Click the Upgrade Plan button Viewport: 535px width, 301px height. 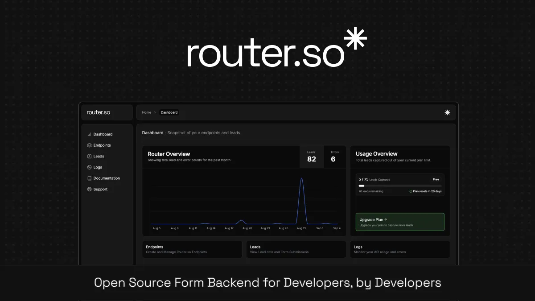pos(399,222)
